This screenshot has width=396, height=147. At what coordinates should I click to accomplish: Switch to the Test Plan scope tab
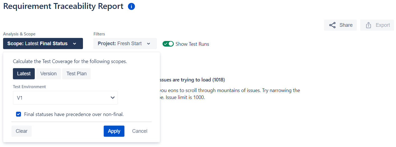tap(77, 74)
